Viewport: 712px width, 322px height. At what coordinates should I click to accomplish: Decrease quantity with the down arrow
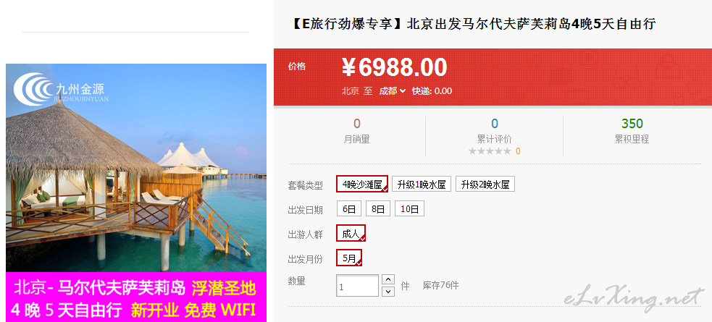388,291
